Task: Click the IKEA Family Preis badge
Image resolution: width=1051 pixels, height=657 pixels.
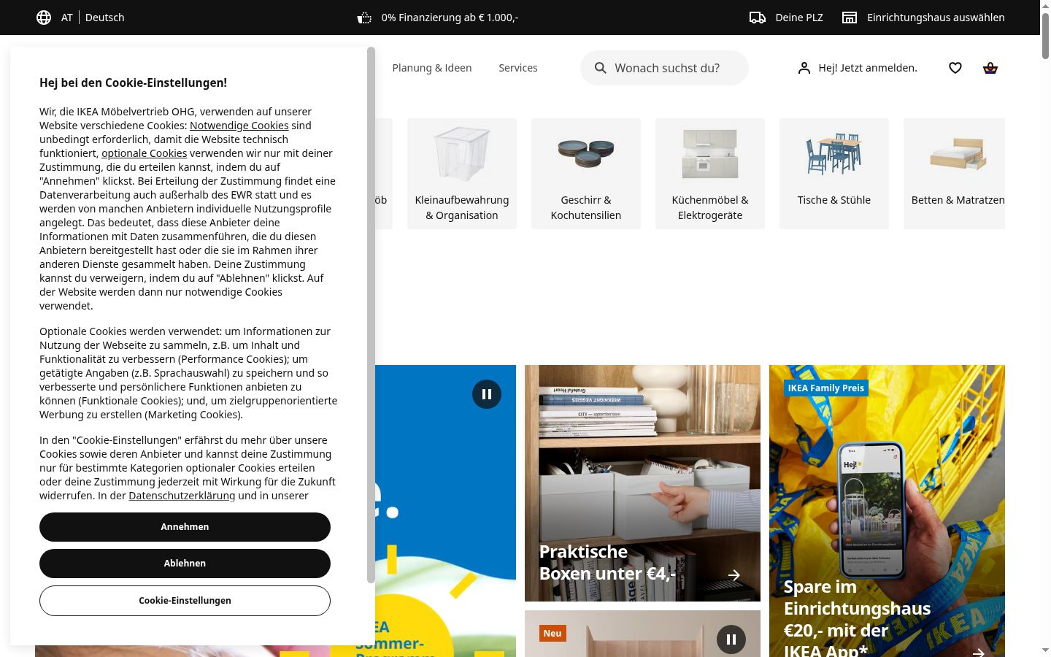Action: pyautogui.click(x=826, y=388)
